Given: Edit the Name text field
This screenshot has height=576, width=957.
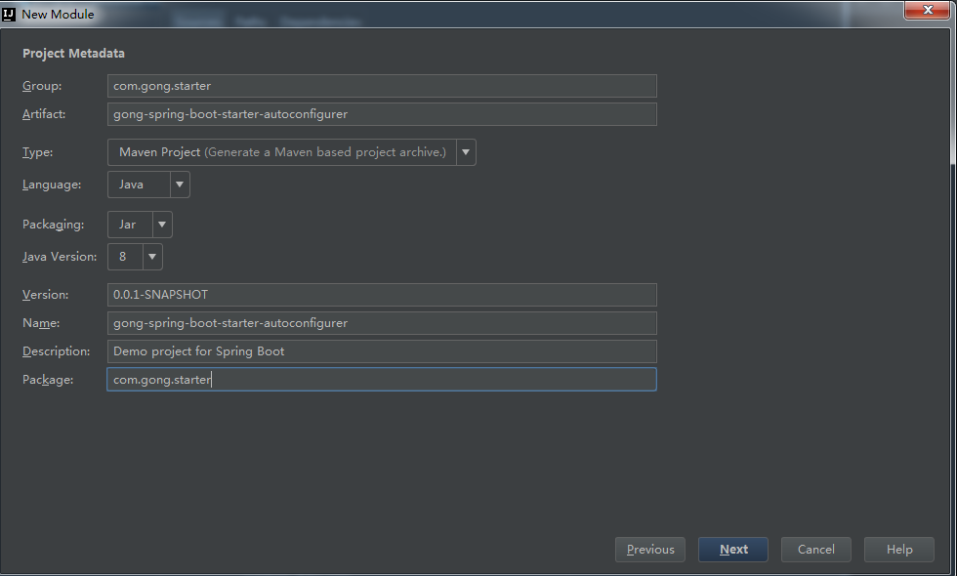Looking at the screenshot, I should [x=382, y=323].
